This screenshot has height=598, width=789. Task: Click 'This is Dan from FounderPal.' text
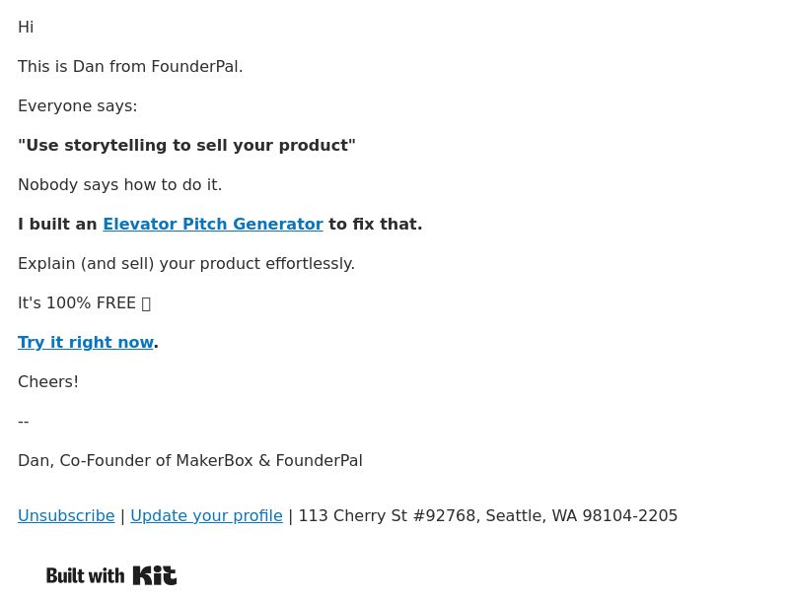tap(130, 66)
